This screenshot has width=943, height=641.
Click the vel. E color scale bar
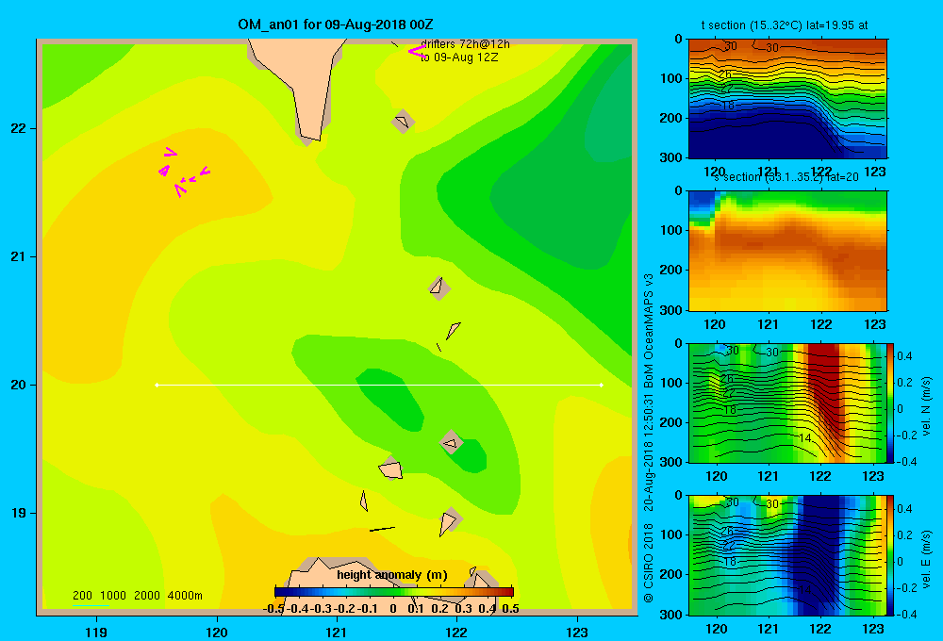tap(891, 555)
